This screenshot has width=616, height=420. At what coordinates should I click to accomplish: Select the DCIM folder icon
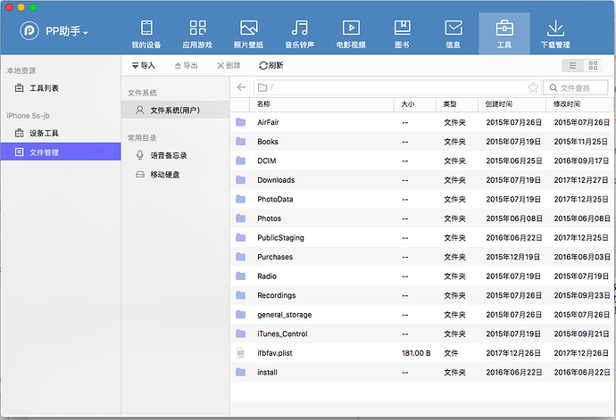241,161
